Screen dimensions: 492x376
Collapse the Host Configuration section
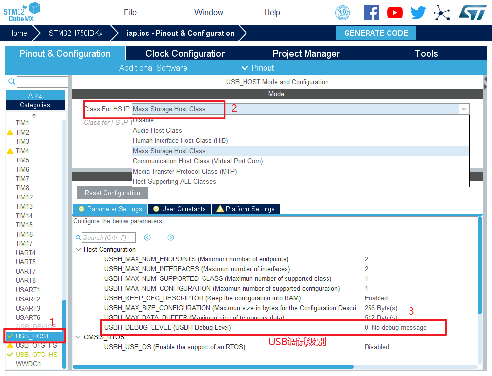click(x=78, y=249)
